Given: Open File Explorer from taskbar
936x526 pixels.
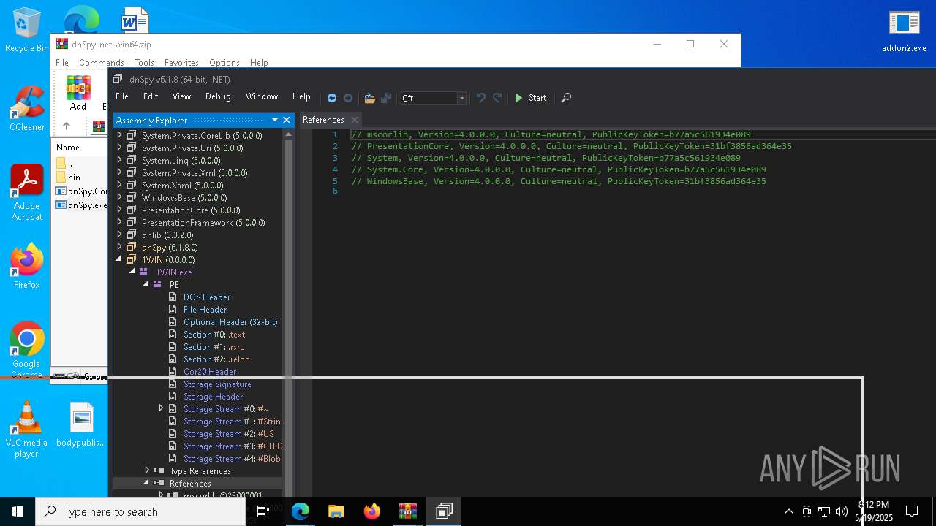Looking at the screenshot, I should 336,511.
